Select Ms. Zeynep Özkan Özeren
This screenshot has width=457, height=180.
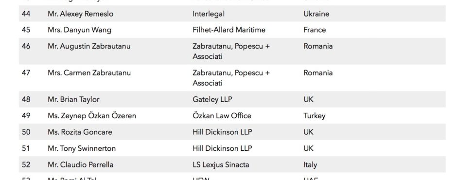(92, 116)
